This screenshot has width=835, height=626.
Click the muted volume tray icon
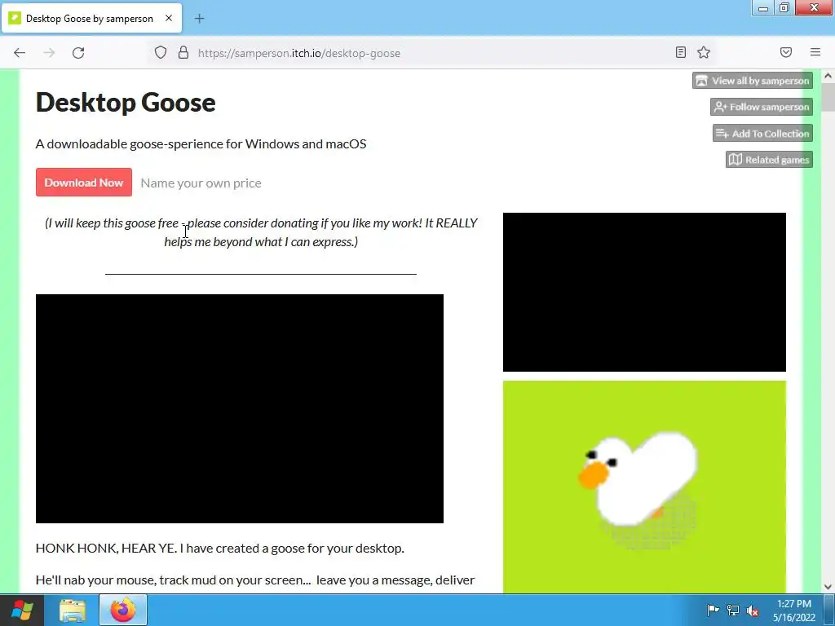[753, 610]
